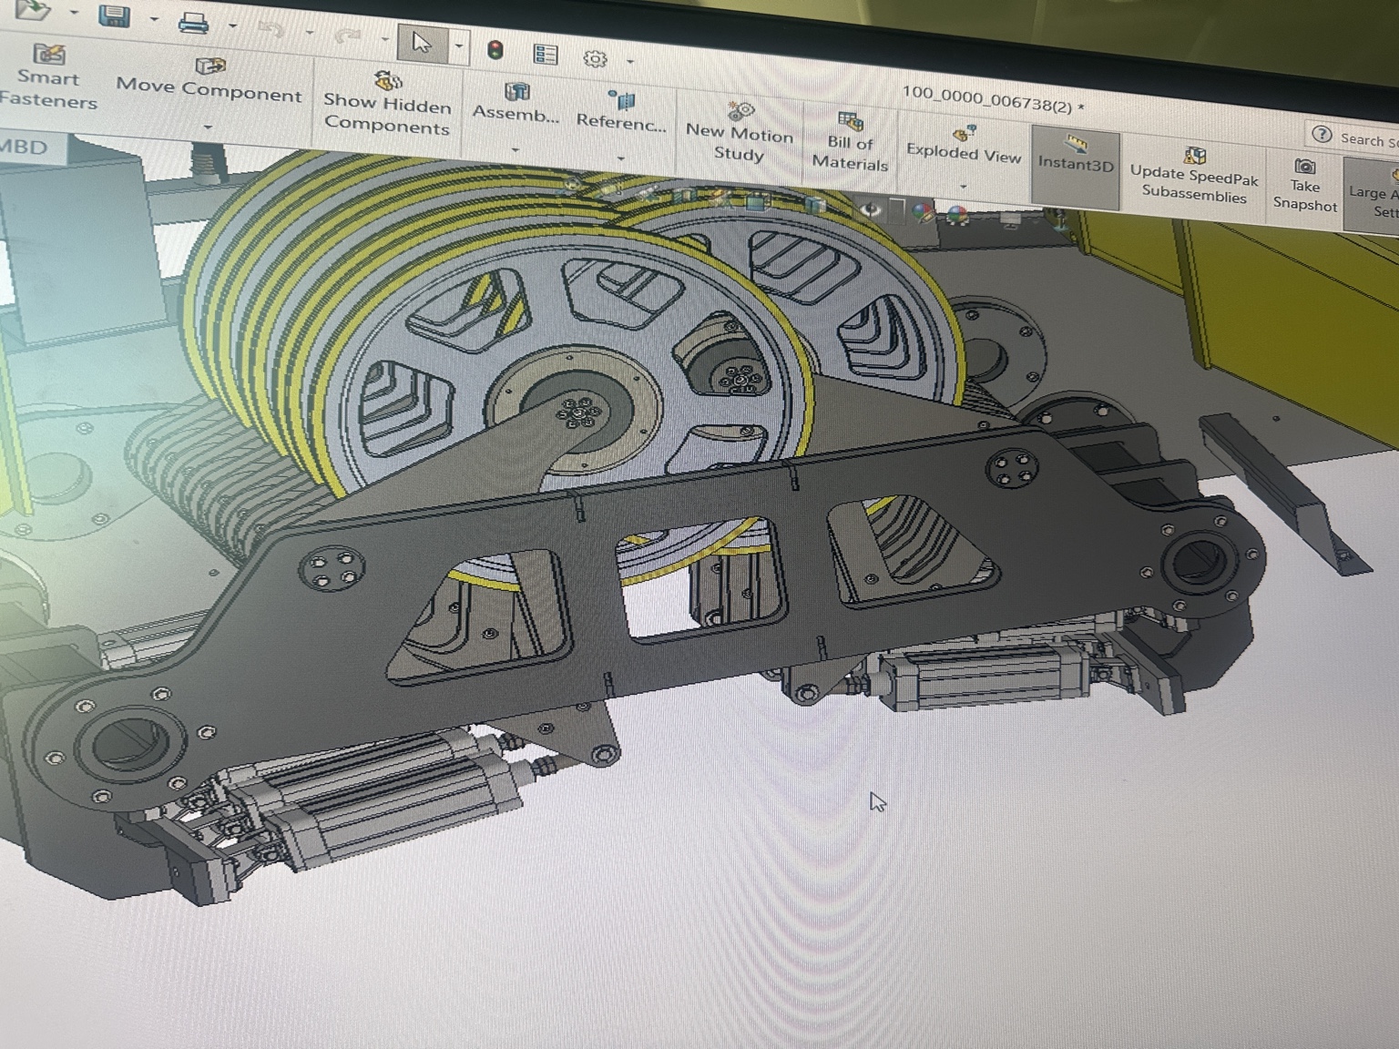The image size is (1399, 1049).
Task: Expand the Print dropdown arrow
Action: (231, 25)
